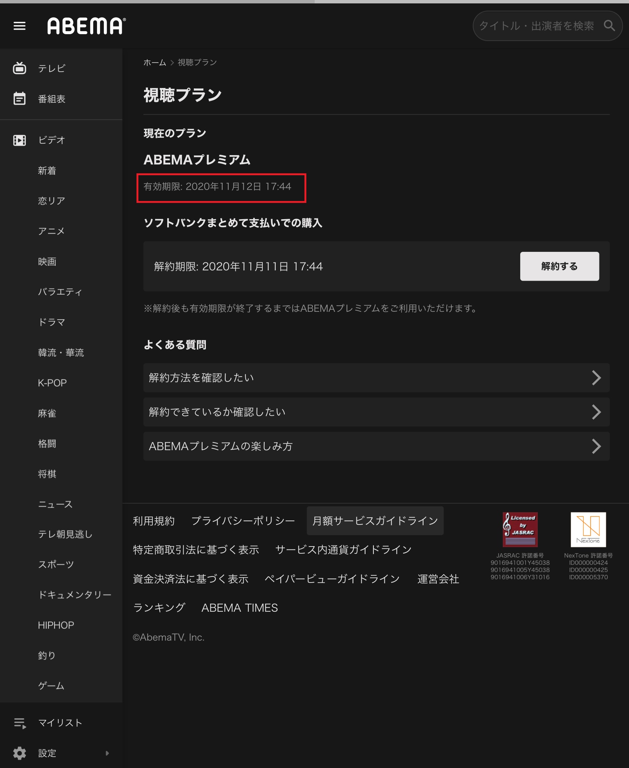
Task: Open the hamburger menu icon
Action: [x=19, y=26]
